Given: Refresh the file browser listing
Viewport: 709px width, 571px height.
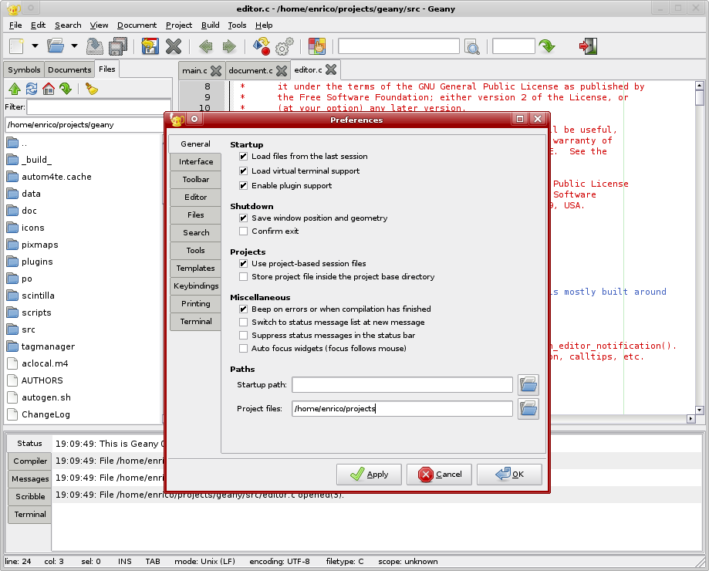Looking at the screenshot, I should pyautogui.click(x=32, y=89).
